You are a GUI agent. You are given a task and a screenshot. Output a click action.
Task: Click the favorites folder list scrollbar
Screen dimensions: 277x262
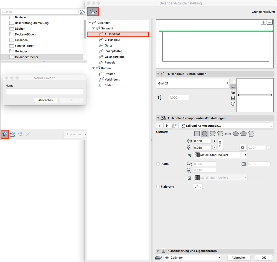coord(85,29)
